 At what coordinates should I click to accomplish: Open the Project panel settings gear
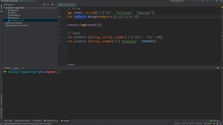coord(52,5)
